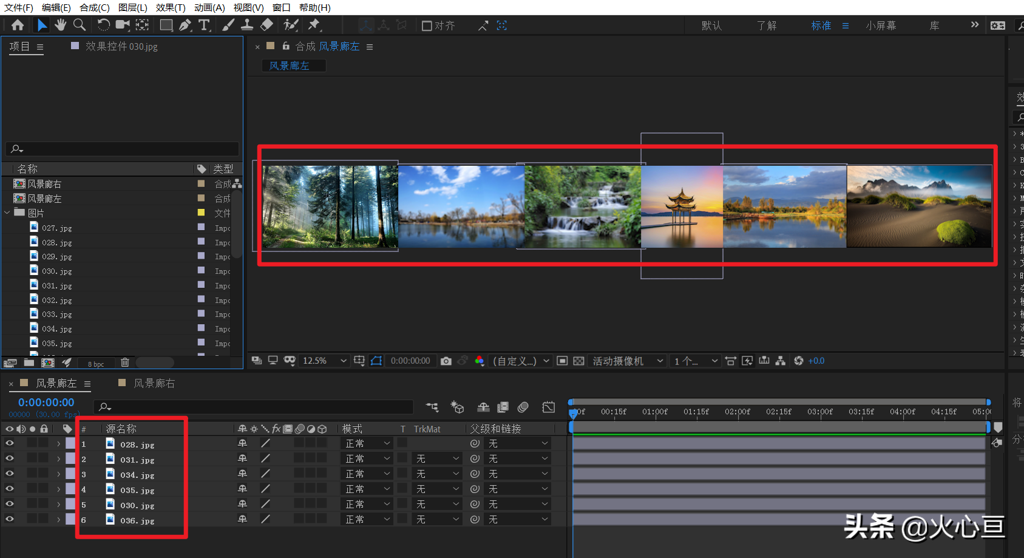The height and width of the screenshot is (558, 1024).
Task: Click the 8 bpc color depth button
Action: pos(96,364)
